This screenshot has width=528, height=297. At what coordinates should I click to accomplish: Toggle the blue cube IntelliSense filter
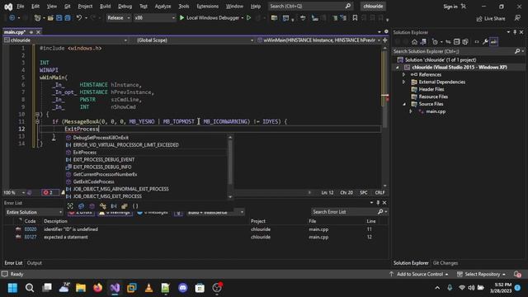(81, 205)
